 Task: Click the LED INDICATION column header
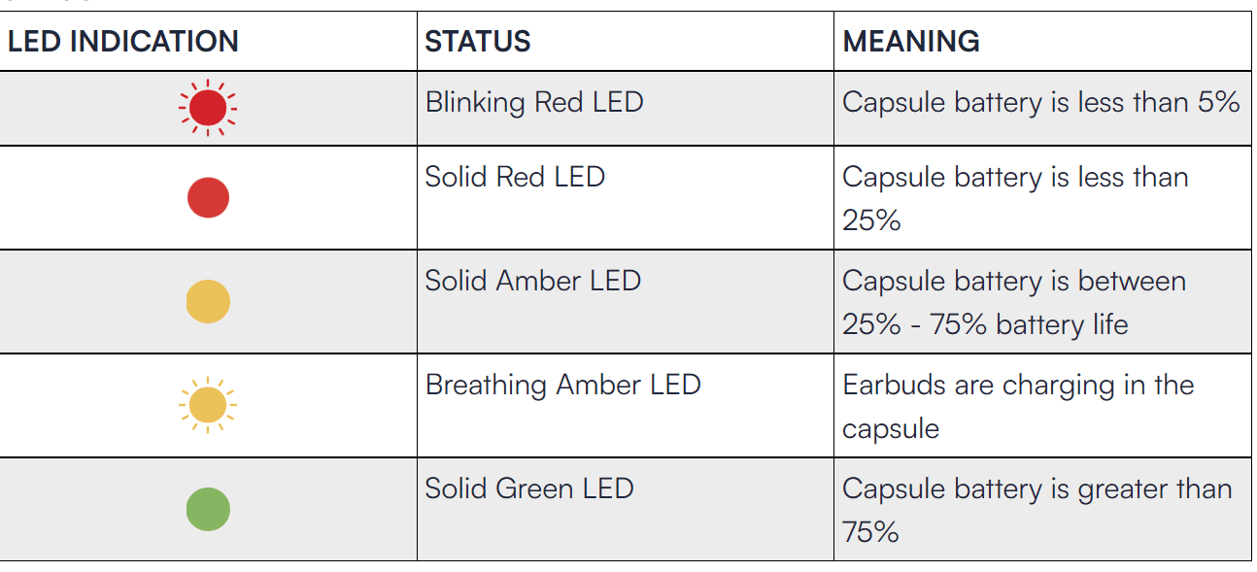[123, 42]
